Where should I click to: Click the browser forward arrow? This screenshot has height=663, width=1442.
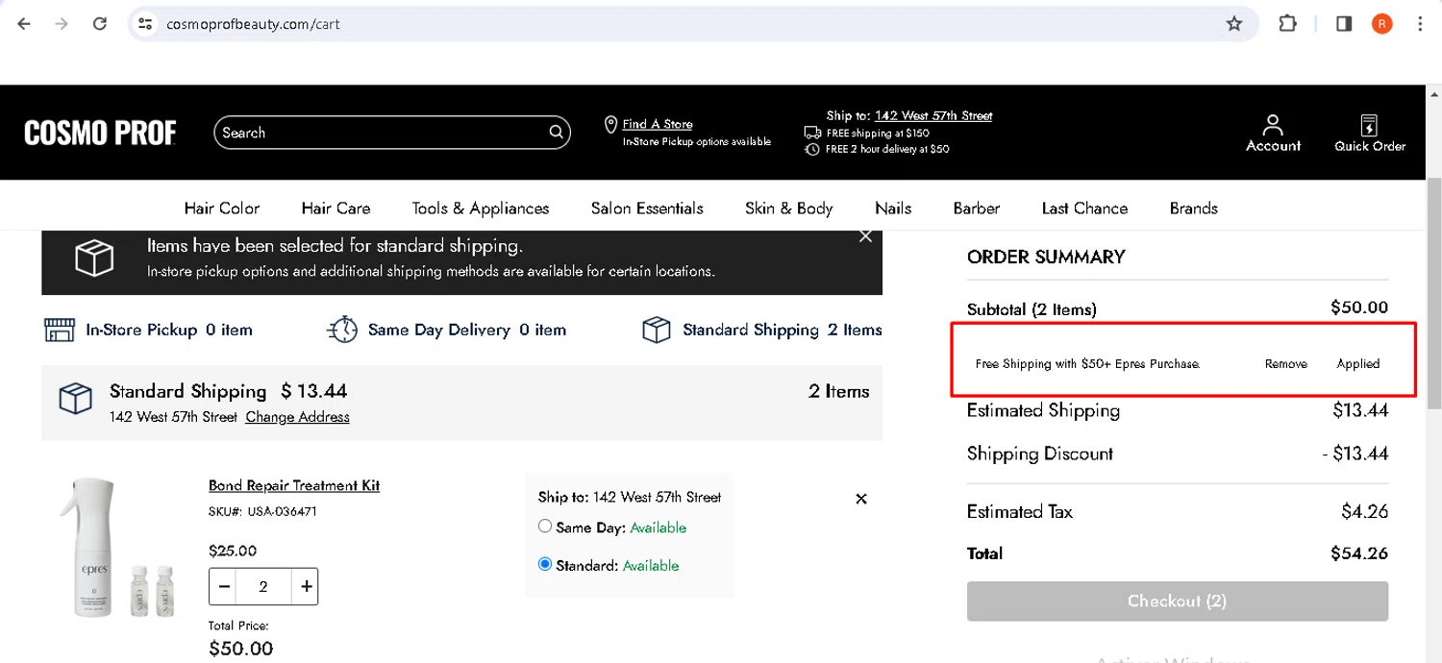[x=62, y=24]
